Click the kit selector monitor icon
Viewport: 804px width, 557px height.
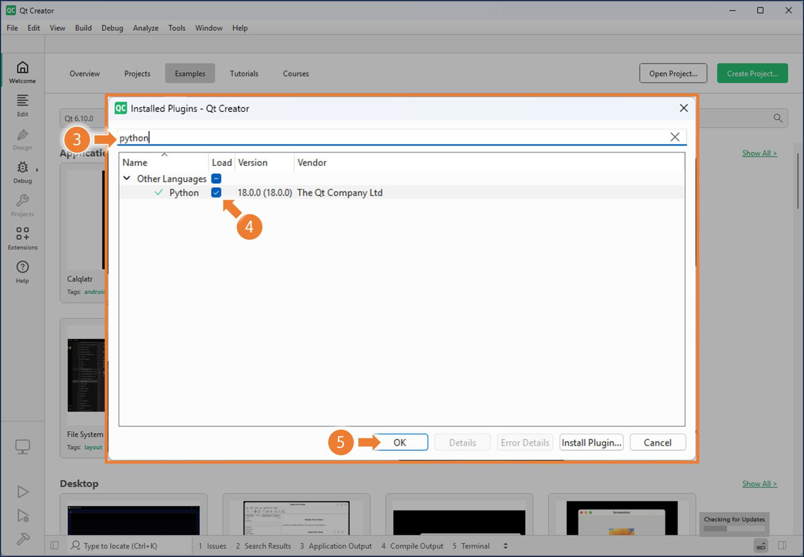click(x=23, y=447)
